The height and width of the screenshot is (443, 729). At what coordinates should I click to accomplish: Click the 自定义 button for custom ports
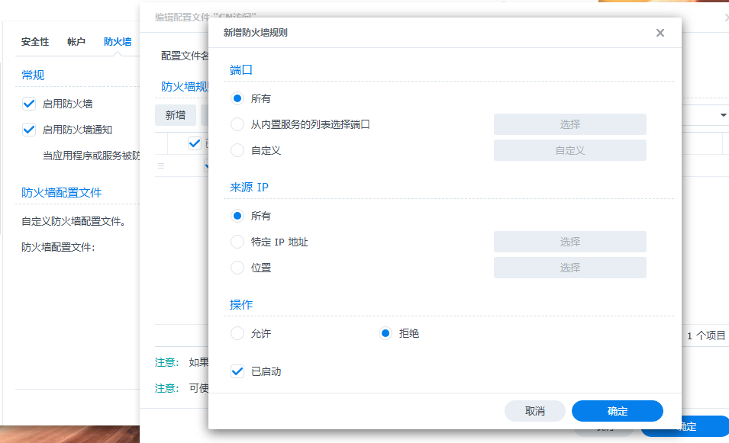tap(569, 150)
